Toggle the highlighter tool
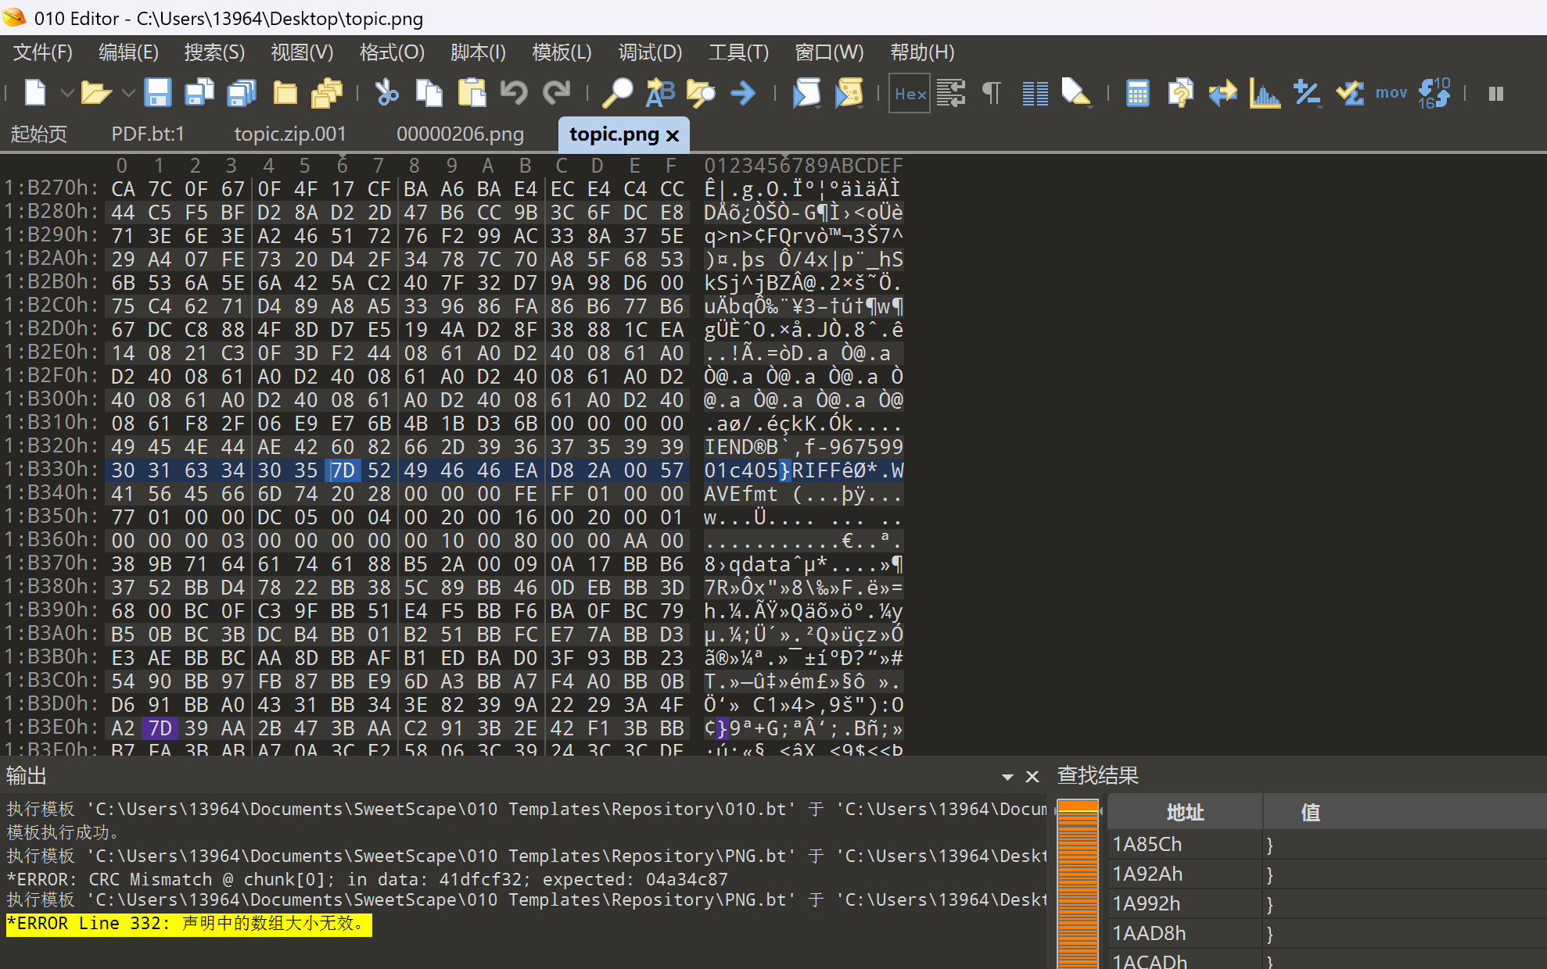Screen dimensions: 1547x969 [1076, 93]
